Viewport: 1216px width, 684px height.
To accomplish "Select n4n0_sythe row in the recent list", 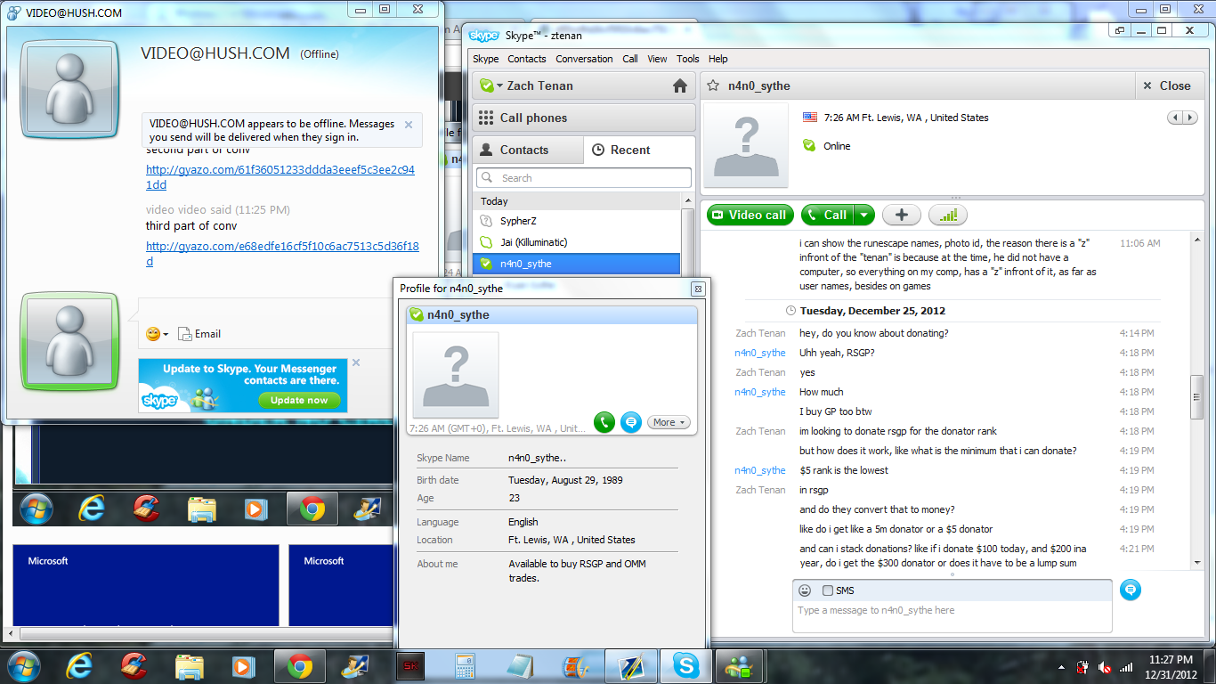I will [577, 264].
